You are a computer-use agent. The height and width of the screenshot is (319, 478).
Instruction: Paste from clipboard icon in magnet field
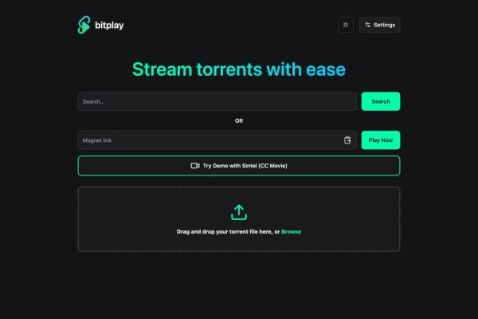347,140
